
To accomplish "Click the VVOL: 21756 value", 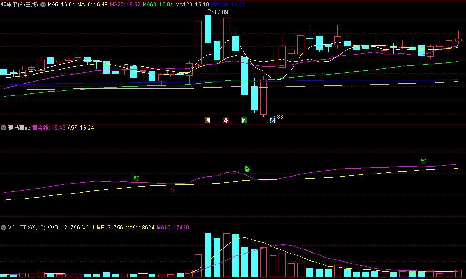I will [64, 228].
